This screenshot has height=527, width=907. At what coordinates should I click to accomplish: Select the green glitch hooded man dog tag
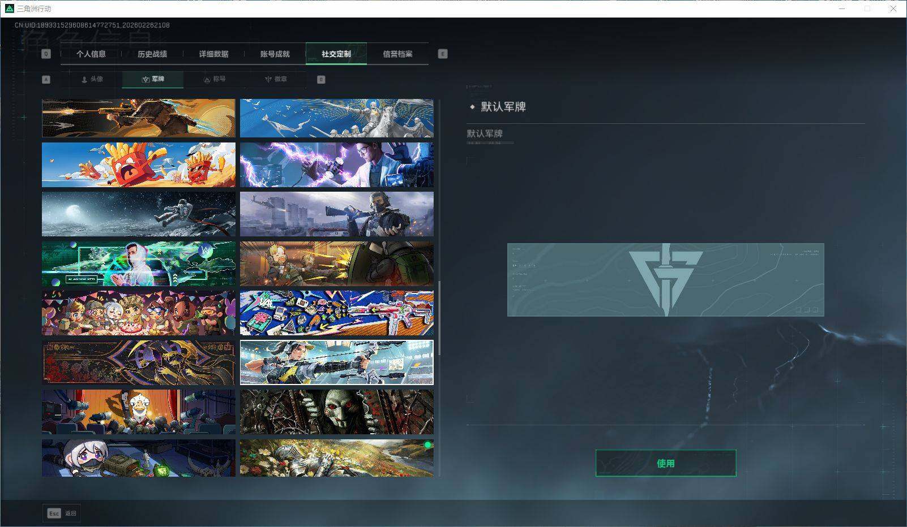(x=139, y=263)
